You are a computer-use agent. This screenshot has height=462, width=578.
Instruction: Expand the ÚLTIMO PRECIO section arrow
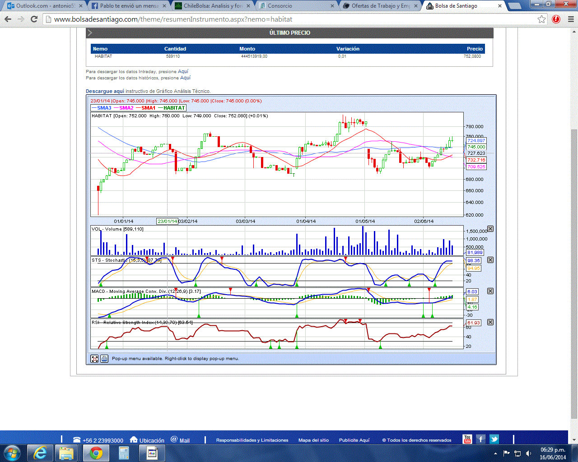(90, 33)
